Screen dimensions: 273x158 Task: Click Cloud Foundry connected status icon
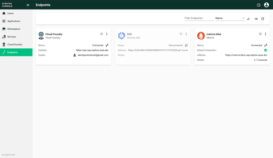coord(107,45)
